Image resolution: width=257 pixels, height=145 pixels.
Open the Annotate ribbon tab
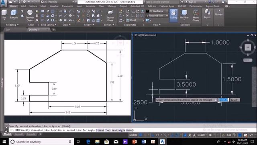[91, 6]
